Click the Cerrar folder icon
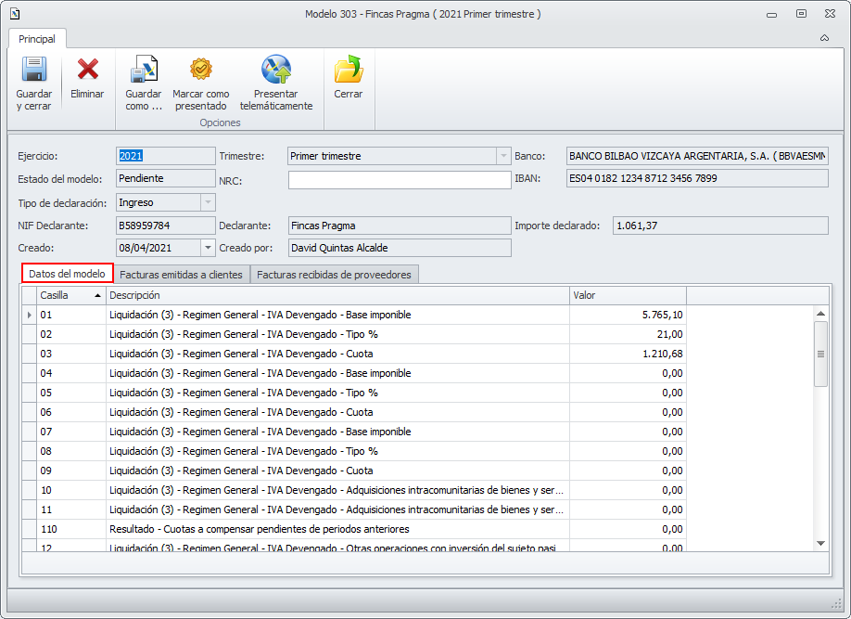Screen dimensions: 851x619 click(349, 71)
